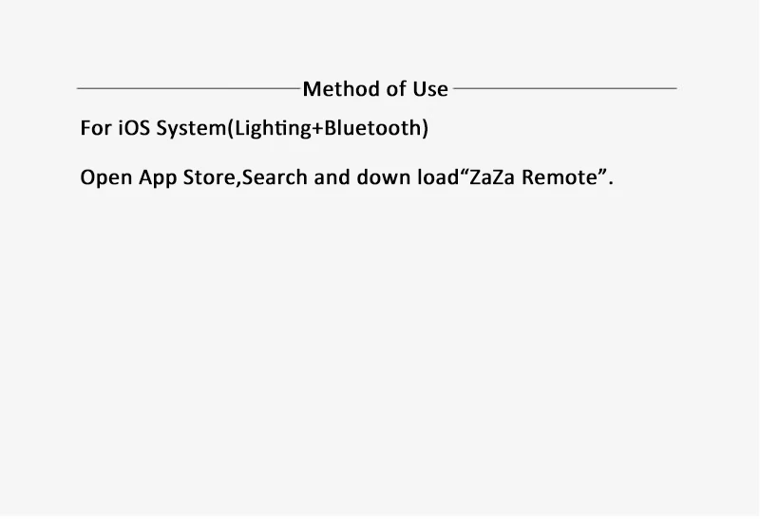This screenshot has height=519, width=760.
Task: Click the word "Lighting" in the subtitle
Action: click(273, 129)
